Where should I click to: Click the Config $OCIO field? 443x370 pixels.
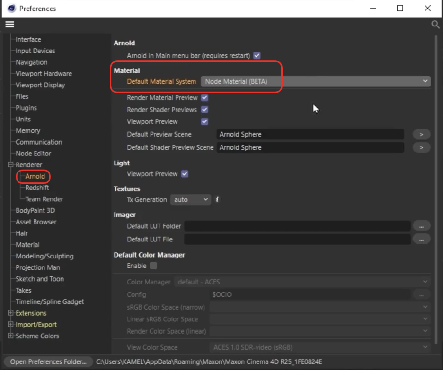coord(310,295)
